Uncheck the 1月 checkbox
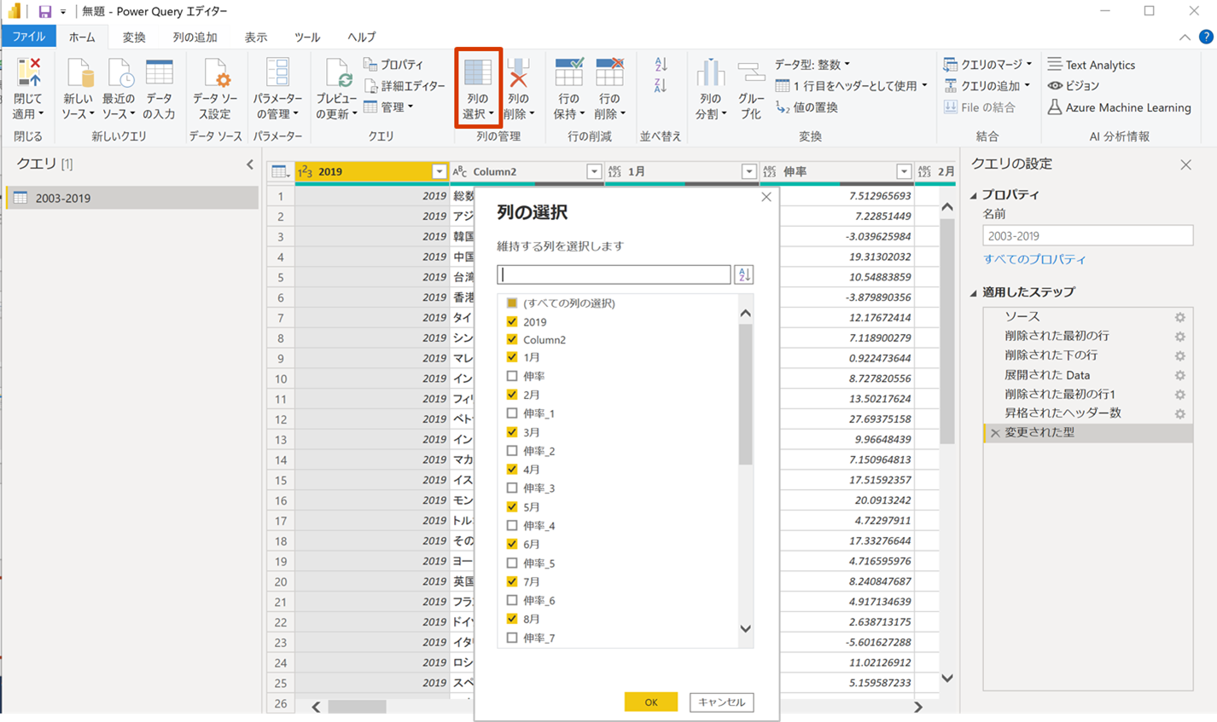Viewport: 1217px width, 722px height. coord(512,357)
